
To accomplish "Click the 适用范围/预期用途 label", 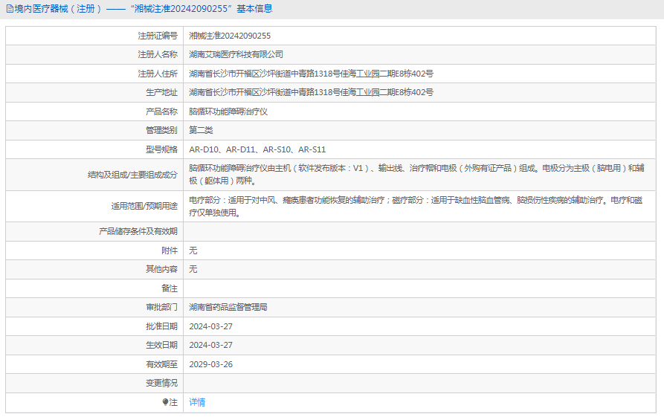I will tap(144, 206).
